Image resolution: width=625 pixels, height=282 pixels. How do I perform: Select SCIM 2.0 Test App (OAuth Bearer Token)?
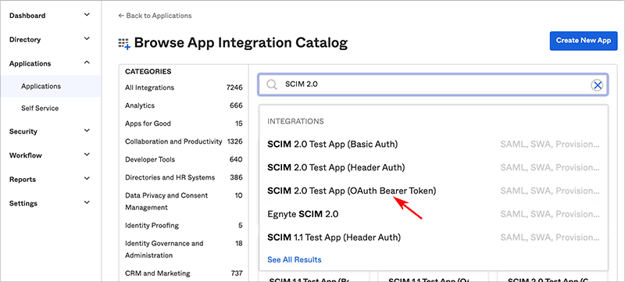click(x=434, y=191)
